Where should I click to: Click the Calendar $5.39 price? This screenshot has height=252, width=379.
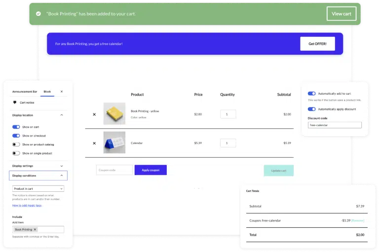[198, 143]
